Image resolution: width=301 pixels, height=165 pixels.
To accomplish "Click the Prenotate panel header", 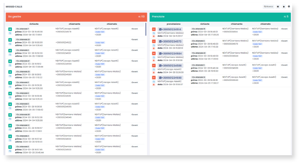I will [220, 17].
